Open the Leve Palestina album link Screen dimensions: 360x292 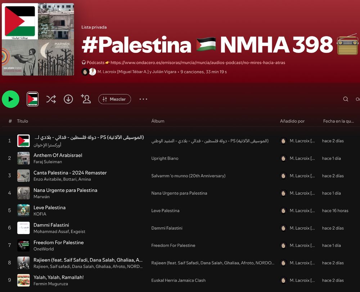tap(165, 211)
